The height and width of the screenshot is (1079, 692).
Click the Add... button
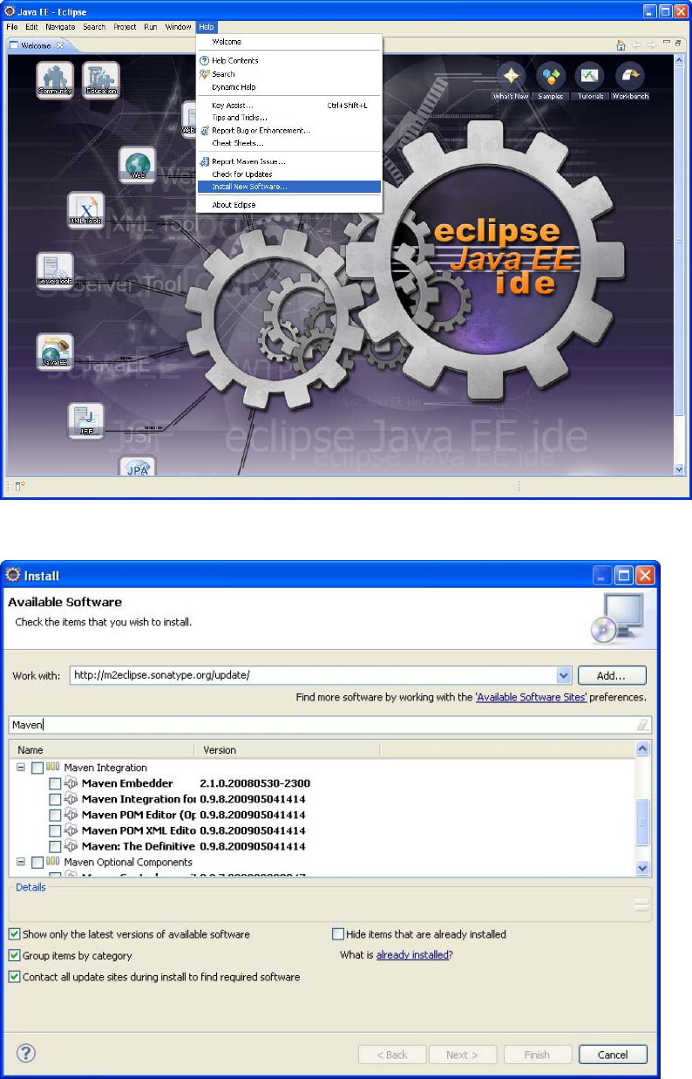pyautogui.click(x=612, y=675)
